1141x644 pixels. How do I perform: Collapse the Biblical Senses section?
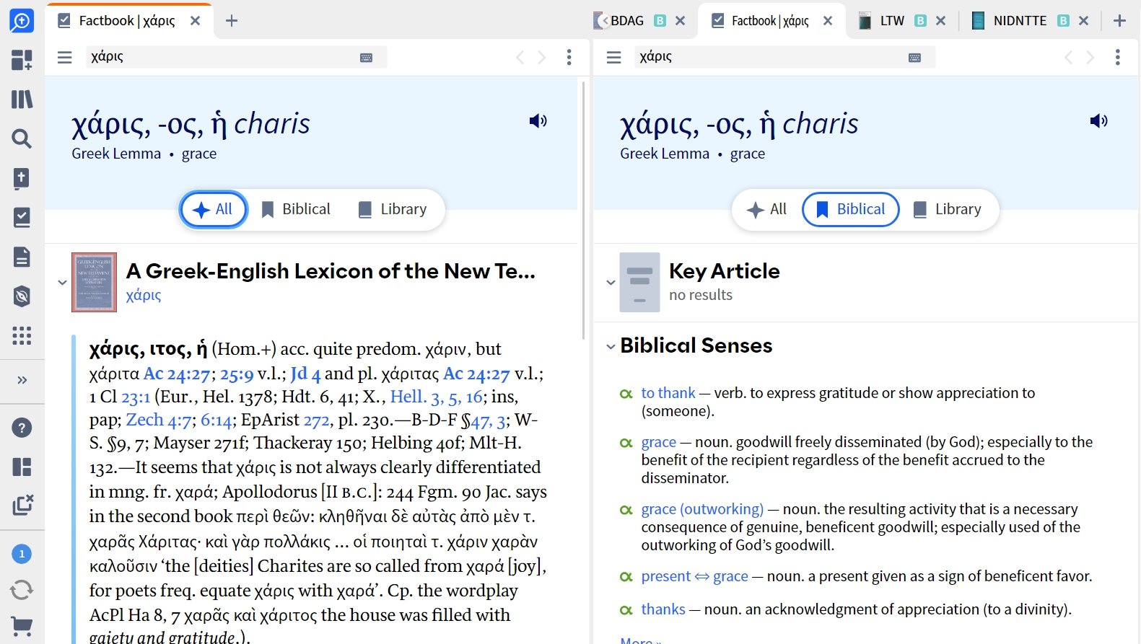click(x=611, y=347)
